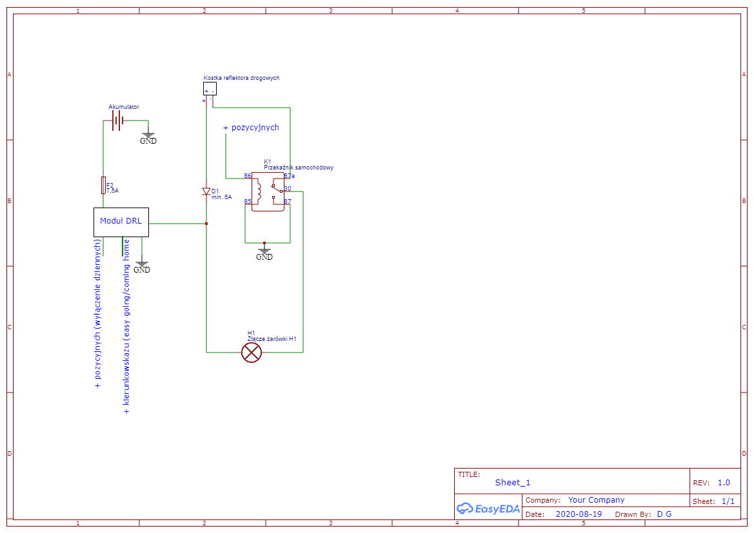Click the 'Your Company' company field
Screen dimensions: 754x533
tap(596, 500)
